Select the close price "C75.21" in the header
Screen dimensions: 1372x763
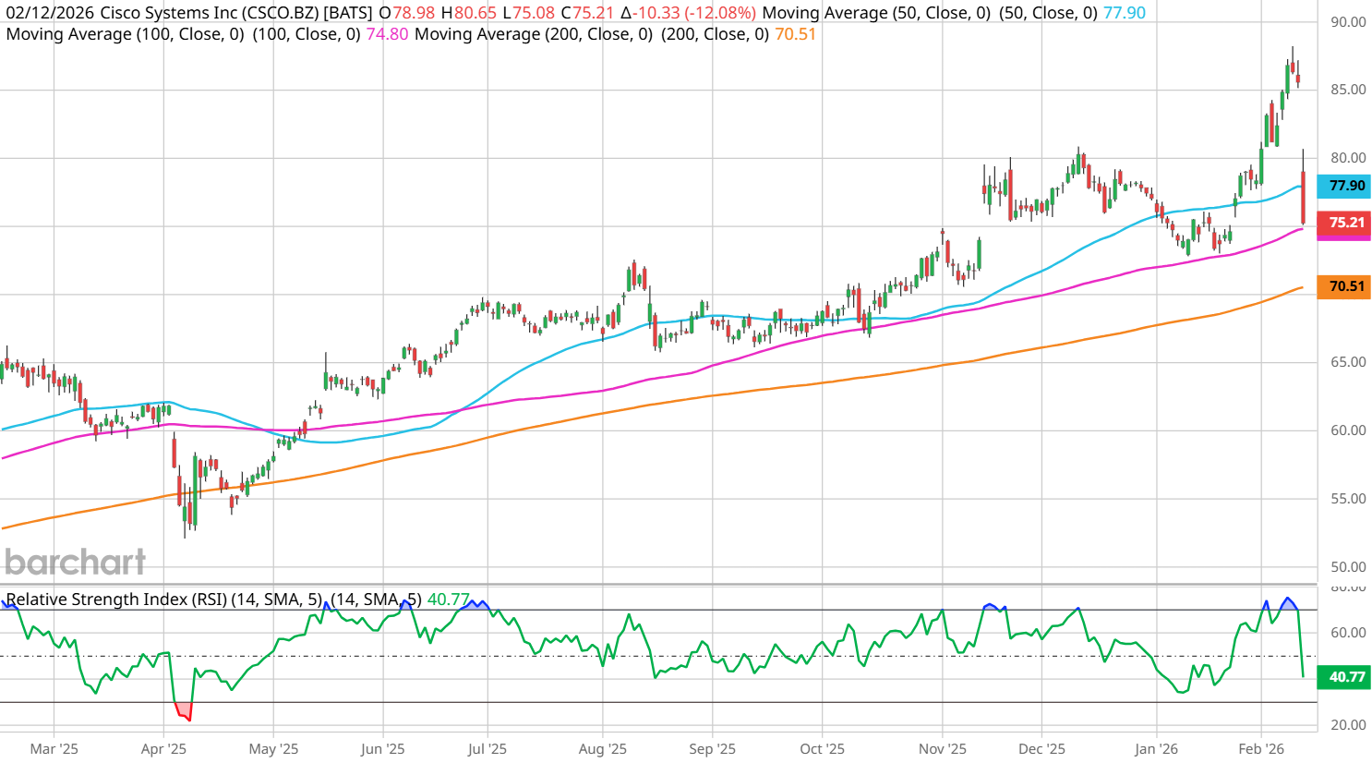point(588,13)
